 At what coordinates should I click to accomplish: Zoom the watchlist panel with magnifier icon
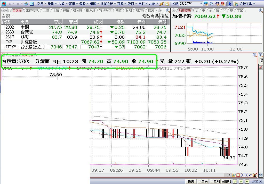[x=168, y=11]
